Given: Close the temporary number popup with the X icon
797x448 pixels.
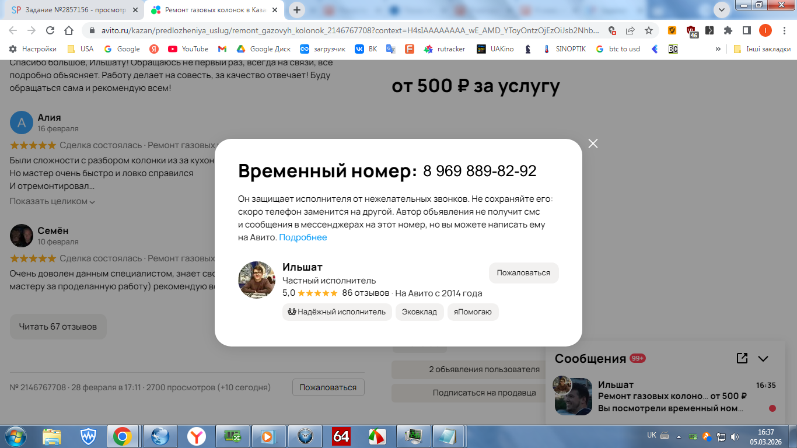Looking at the screenshot, I should (593, 143).
